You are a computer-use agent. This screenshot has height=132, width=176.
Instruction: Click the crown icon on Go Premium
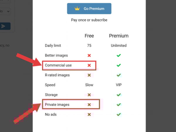tap(77, 9)
